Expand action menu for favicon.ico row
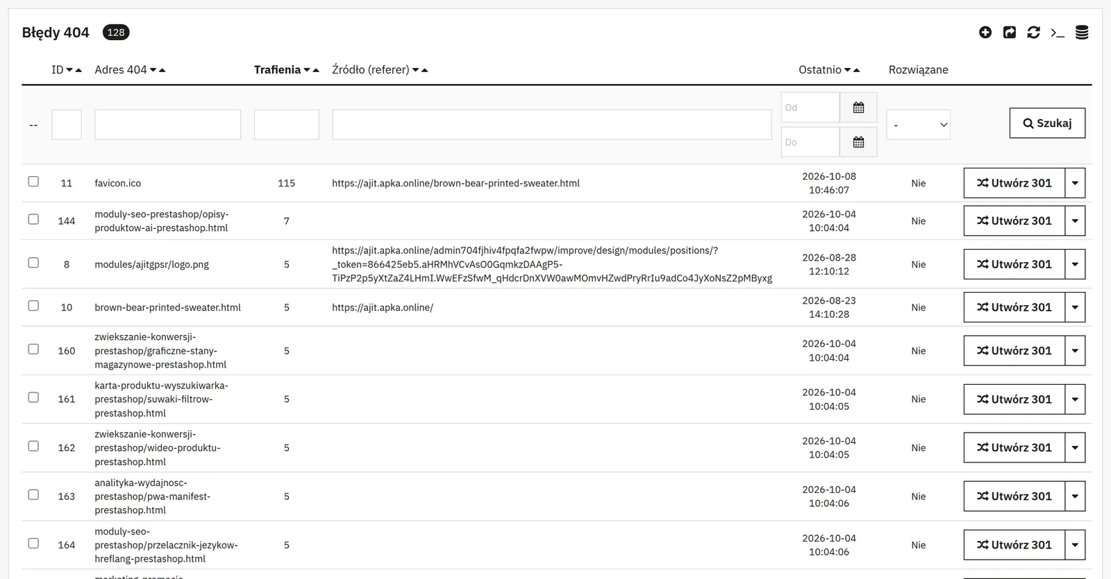1111x579 pixels. (x=1075, y=183)
